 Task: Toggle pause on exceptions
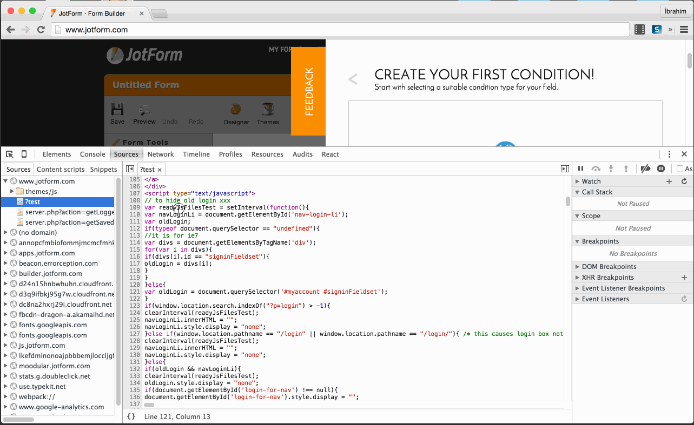point(661,169)
